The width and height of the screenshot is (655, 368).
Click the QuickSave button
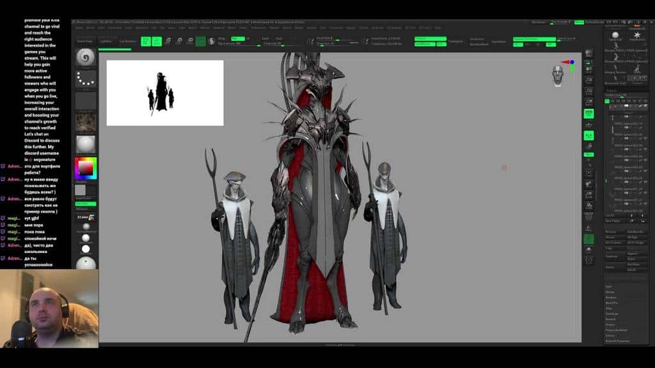coord(539,22)
